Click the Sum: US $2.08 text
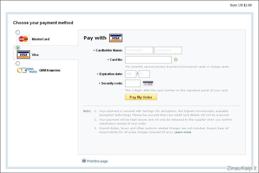 click(241, 5)
